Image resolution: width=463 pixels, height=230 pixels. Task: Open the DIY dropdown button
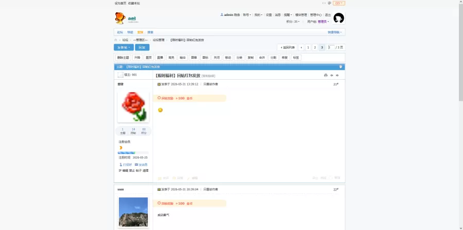coord(339,3)
